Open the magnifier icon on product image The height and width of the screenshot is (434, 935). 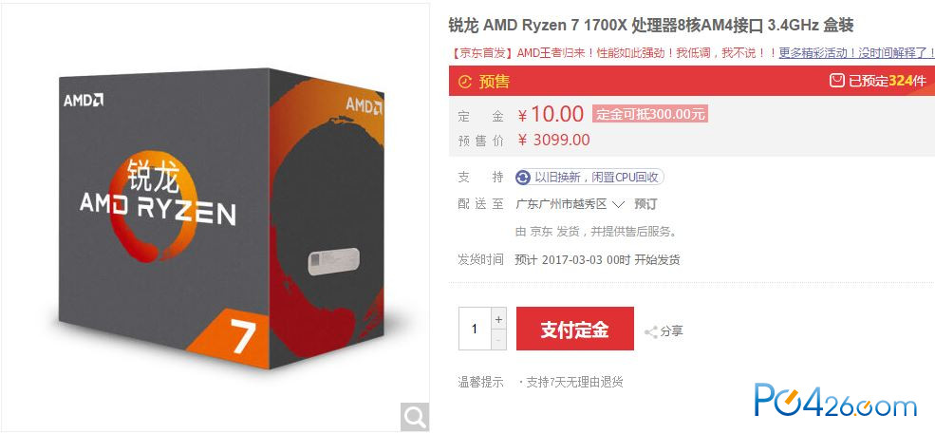coord(414,416)
